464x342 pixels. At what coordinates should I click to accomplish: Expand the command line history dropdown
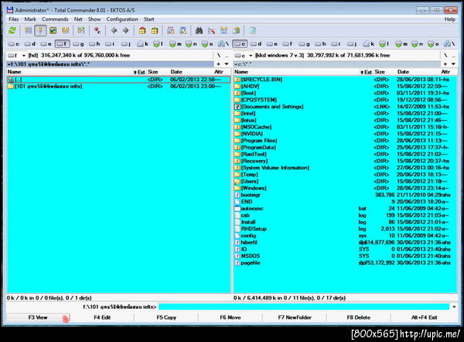click(x=454, y=306)
